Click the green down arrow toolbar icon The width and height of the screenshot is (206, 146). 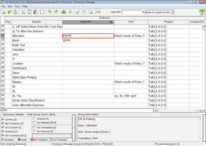70,12
